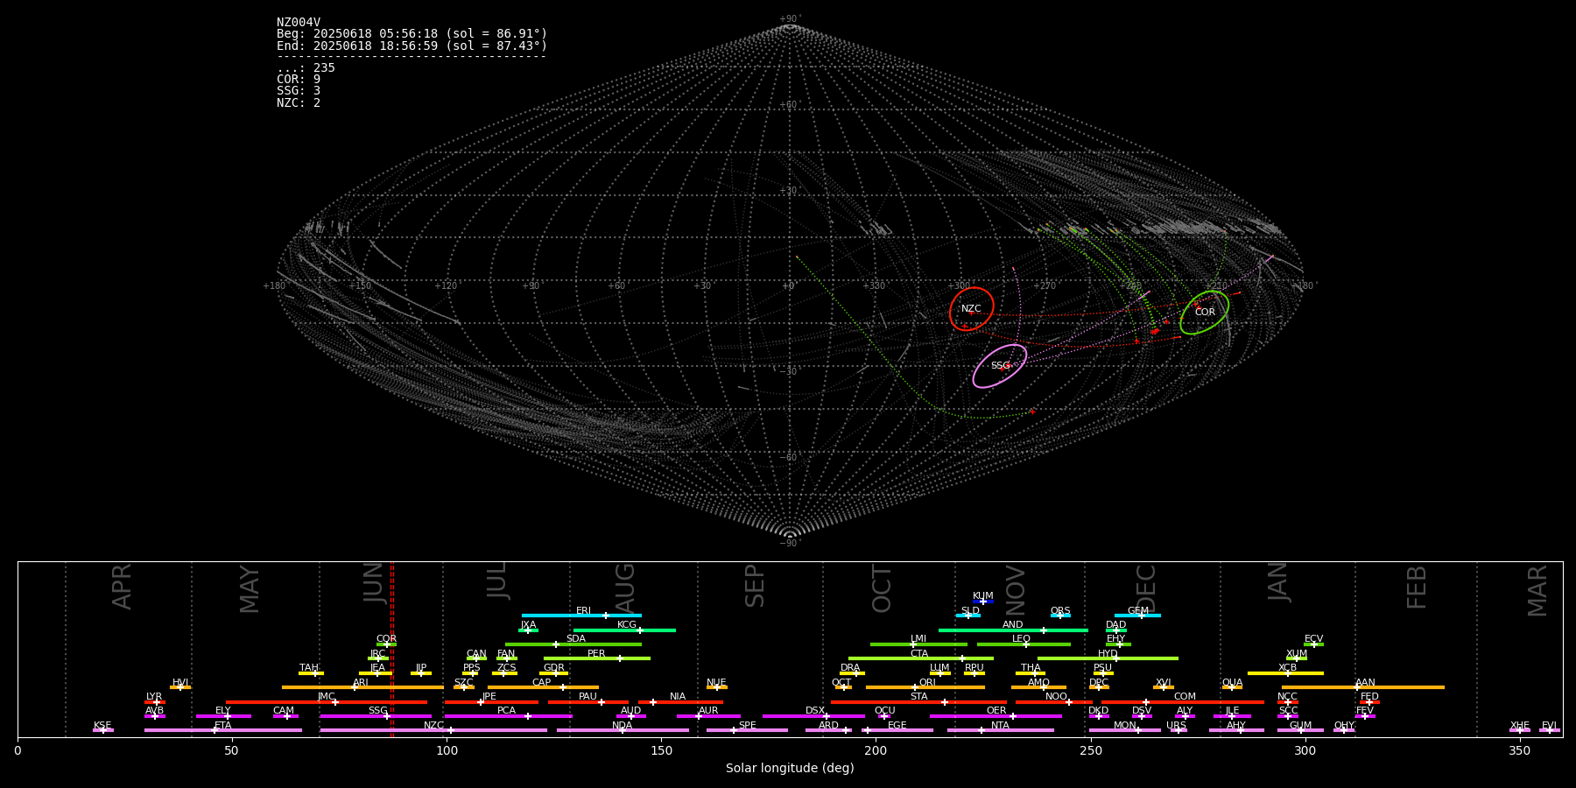1576x788 pixels.
Task: Click the 'End: 20250618 18:56:59' header line
Action: (412, 46)
